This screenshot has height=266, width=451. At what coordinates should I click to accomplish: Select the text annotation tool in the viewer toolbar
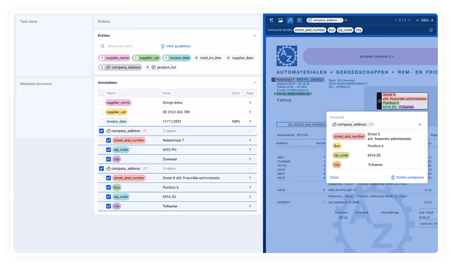click(271, 20)
